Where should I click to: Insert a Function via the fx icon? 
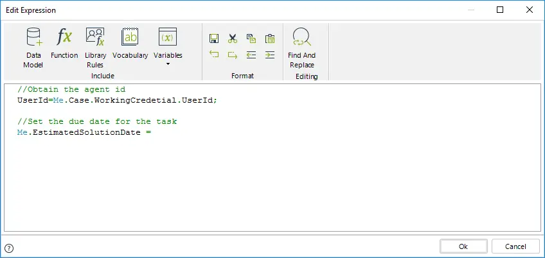[64, 44]
